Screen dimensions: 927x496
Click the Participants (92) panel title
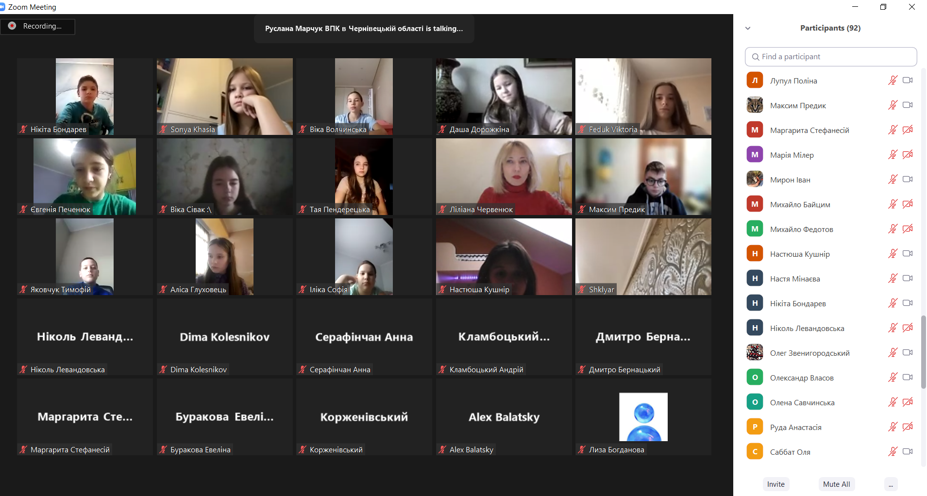[830, 28]
